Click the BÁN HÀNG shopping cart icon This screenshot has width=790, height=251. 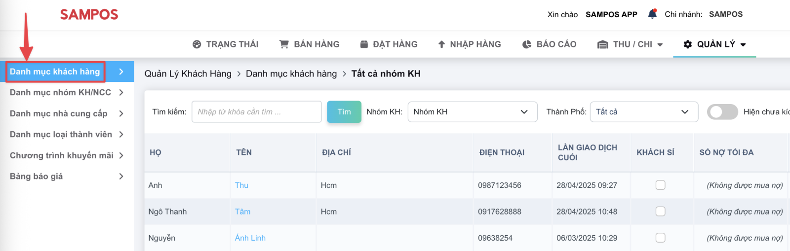(x=284, y=44)
